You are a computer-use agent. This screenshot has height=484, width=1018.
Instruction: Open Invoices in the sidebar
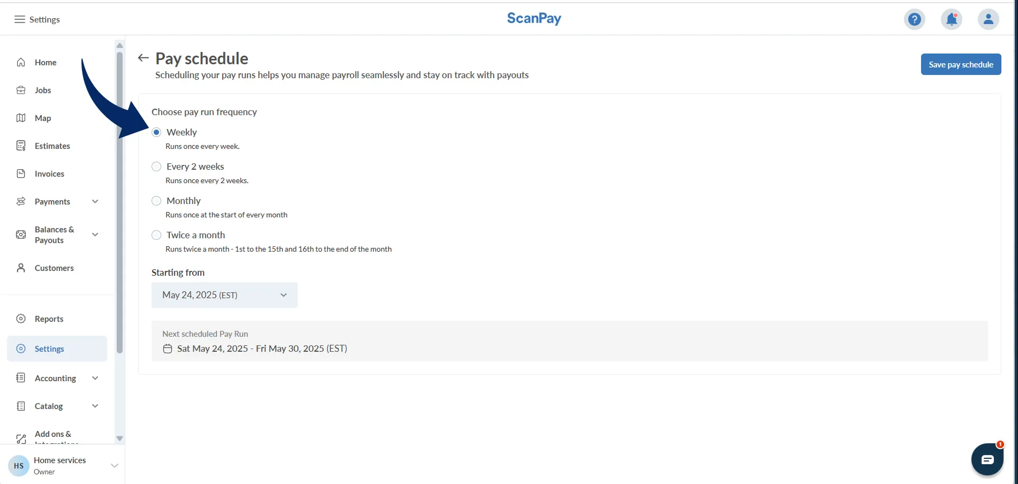click(49, 173)
